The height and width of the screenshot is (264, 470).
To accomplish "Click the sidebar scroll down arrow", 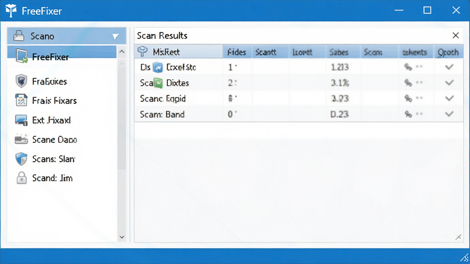I will click(122, 237).
